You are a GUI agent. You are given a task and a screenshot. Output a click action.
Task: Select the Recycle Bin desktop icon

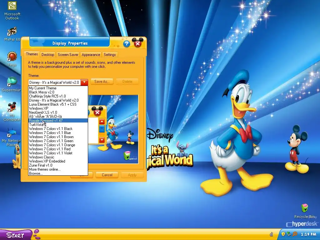(x=305, y=211)
